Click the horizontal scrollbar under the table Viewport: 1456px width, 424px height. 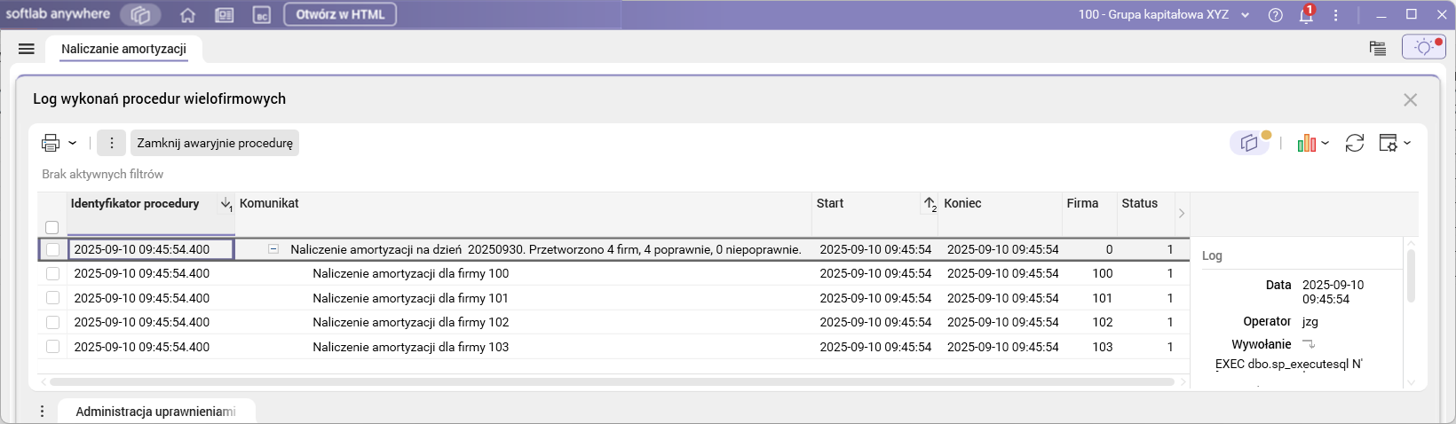[x=611, y=382]
